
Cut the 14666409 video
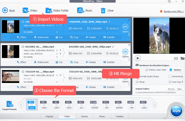(59, 37)
